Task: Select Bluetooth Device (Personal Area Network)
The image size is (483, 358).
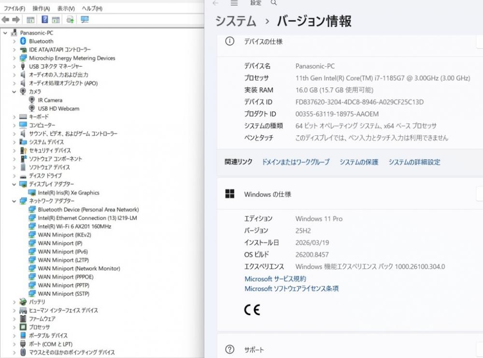Action: point(88,210)
